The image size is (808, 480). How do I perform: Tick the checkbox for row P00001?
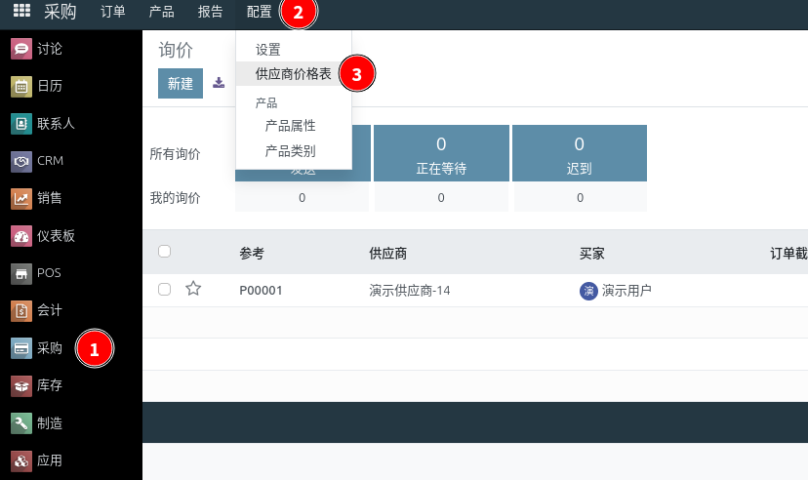pos(164,290)
